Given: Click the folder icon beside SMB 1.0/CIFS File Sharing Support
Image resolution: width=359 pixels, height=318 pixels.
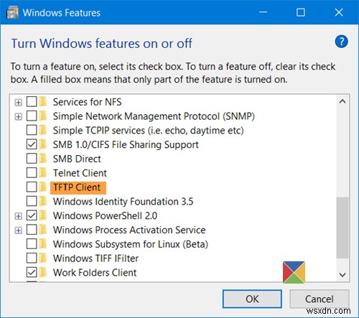Looking at the screenshot, I should point(43,144).
